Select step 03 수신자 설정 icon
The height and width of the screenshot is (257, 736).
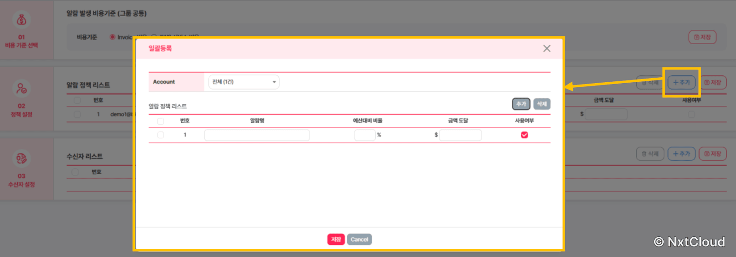coord(22,159)
